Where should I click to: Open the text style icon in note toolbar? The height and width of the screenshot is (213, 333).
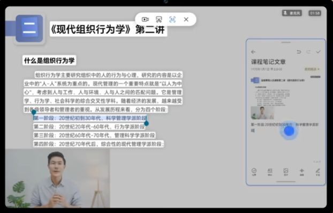270,172
